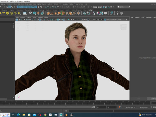Click the Load Attributes button
Viewport: 156px width, 117px height.
click(x=151, y=99)
